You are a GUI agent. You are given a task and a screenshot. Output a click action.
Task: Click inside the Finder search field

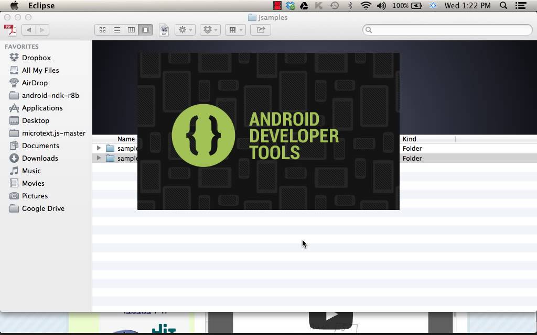[447, 30]
